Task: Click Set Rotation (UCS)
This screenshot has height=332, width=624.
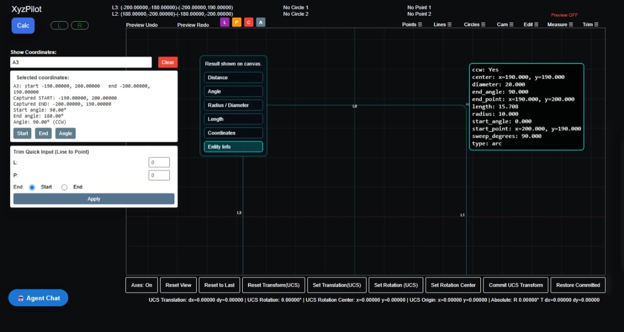Action: (396, 285)
